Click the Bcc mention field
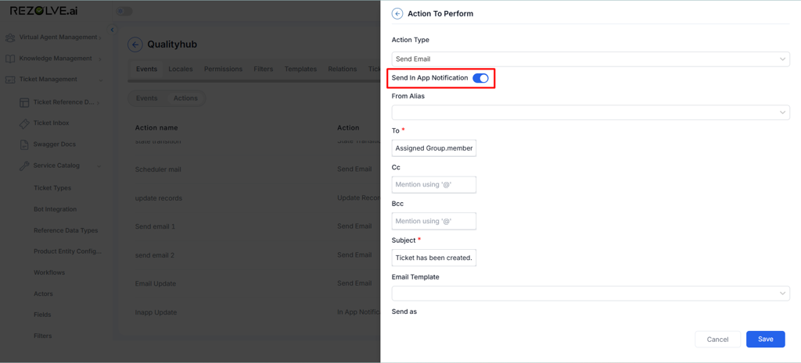 [434, 221]
